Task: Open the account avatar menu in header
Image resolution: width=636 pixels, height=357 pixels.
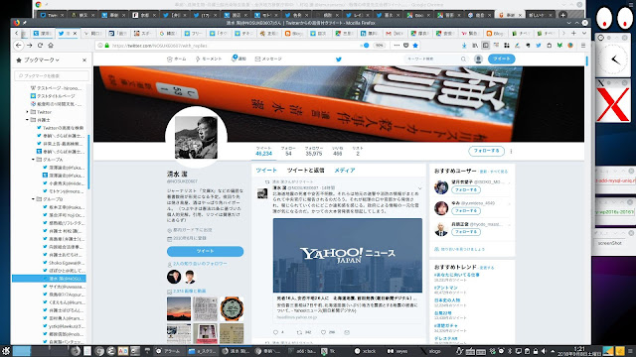Action: pyautogui.click(x=479, y=59)
